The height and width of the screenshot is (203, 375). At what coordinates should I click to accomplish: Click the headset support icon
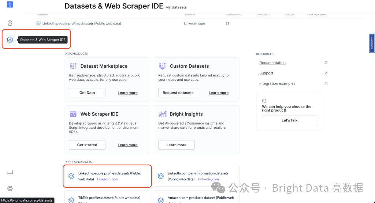coord(264,101)
